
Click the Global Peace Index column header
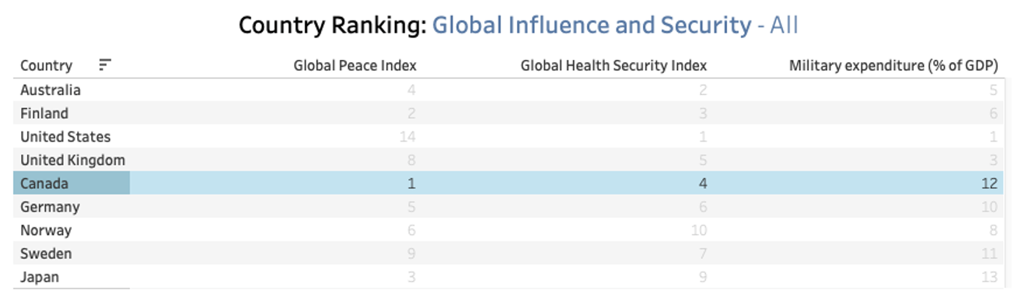(355, 65)
